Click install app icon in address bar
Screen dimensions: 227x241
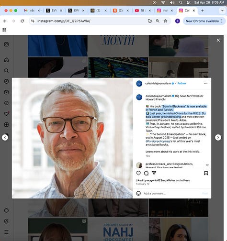(x=150, y=21)
